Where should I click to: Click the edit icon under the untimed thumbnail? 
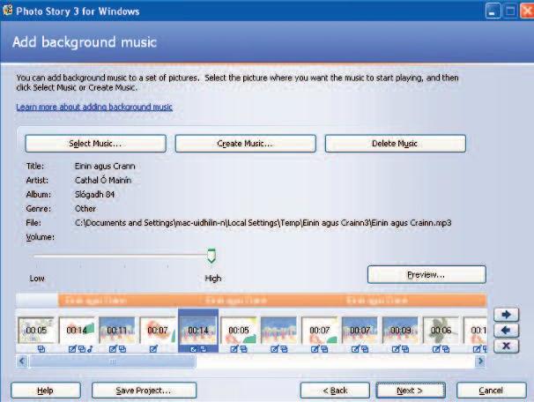tap(275, 349)
